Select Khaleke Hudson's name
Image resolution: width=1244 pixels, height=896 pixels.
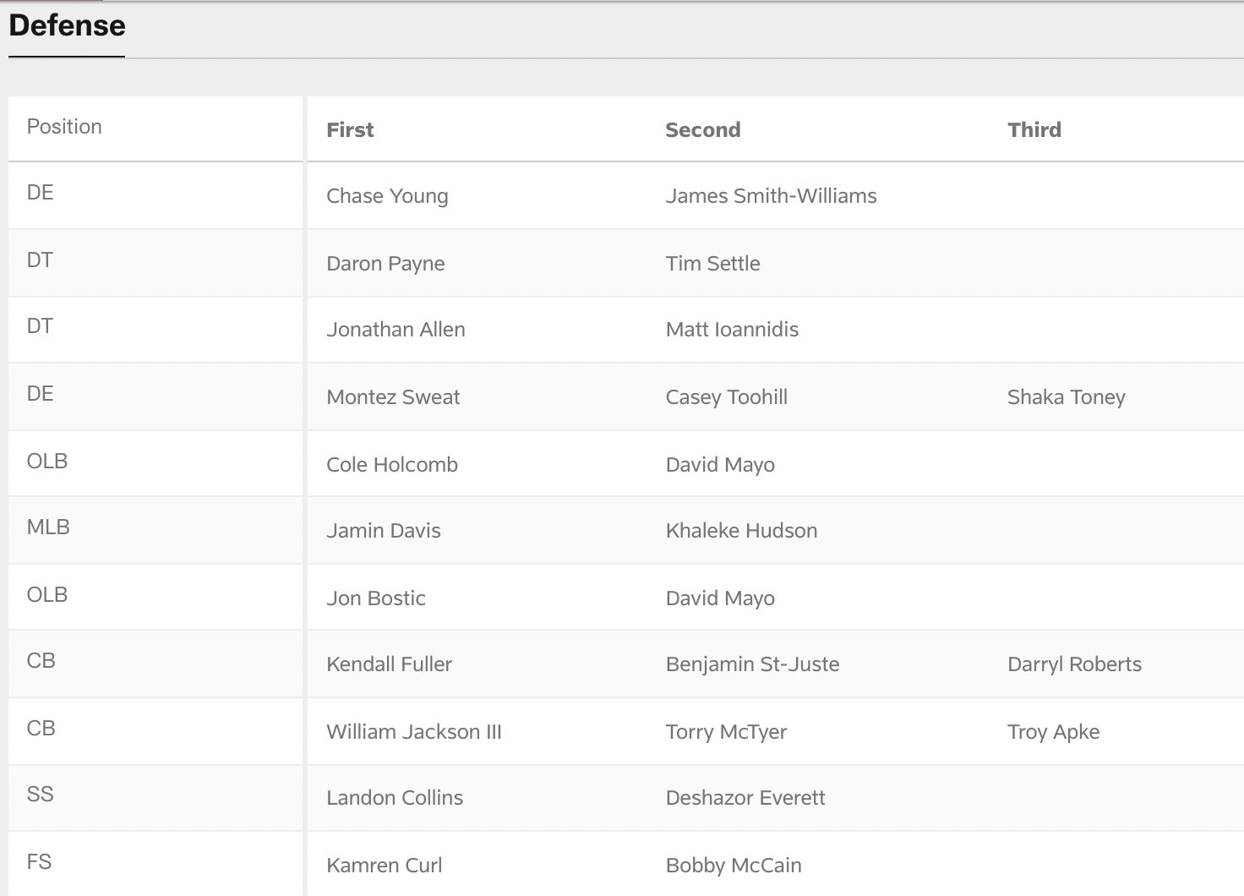(x=741, y=531)
